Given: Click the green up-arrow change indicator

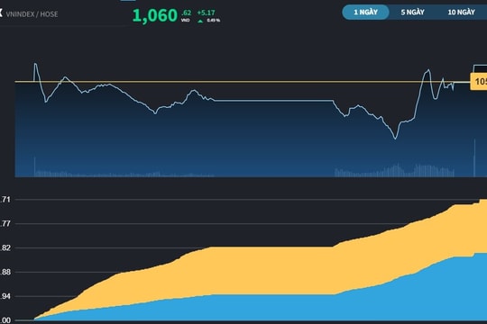Looking at the screenshot, I should tap(200, 21).
